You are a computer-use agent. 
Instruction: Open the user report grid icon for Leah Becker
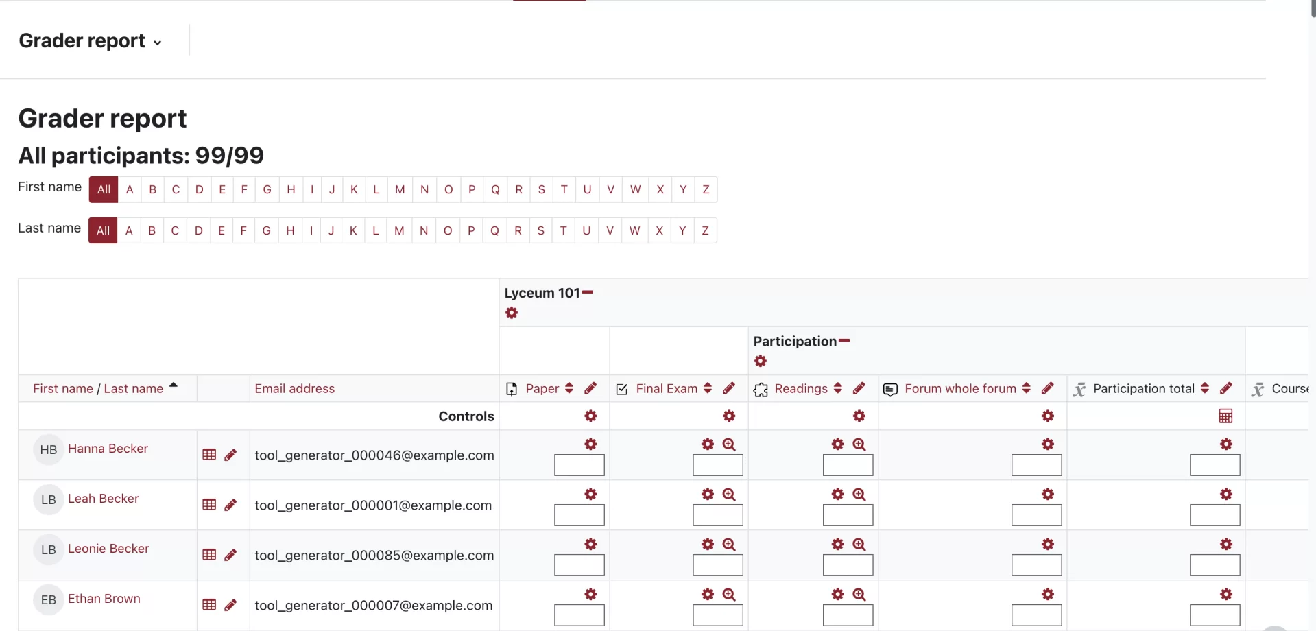click(x=210, y=505)
